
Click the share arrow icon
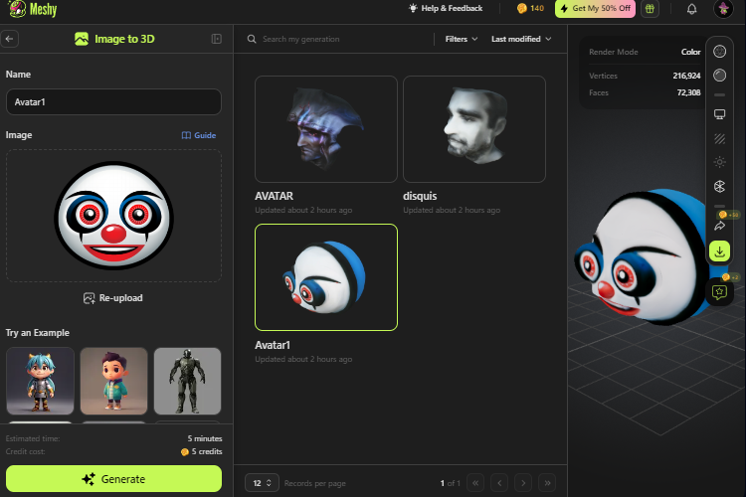(719, 226)
